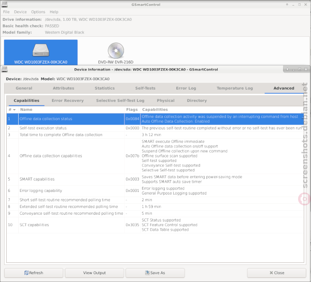This screenshot has width=311, height=282.
Task: Click the flag value 0x007b
Action: (132, 156)
